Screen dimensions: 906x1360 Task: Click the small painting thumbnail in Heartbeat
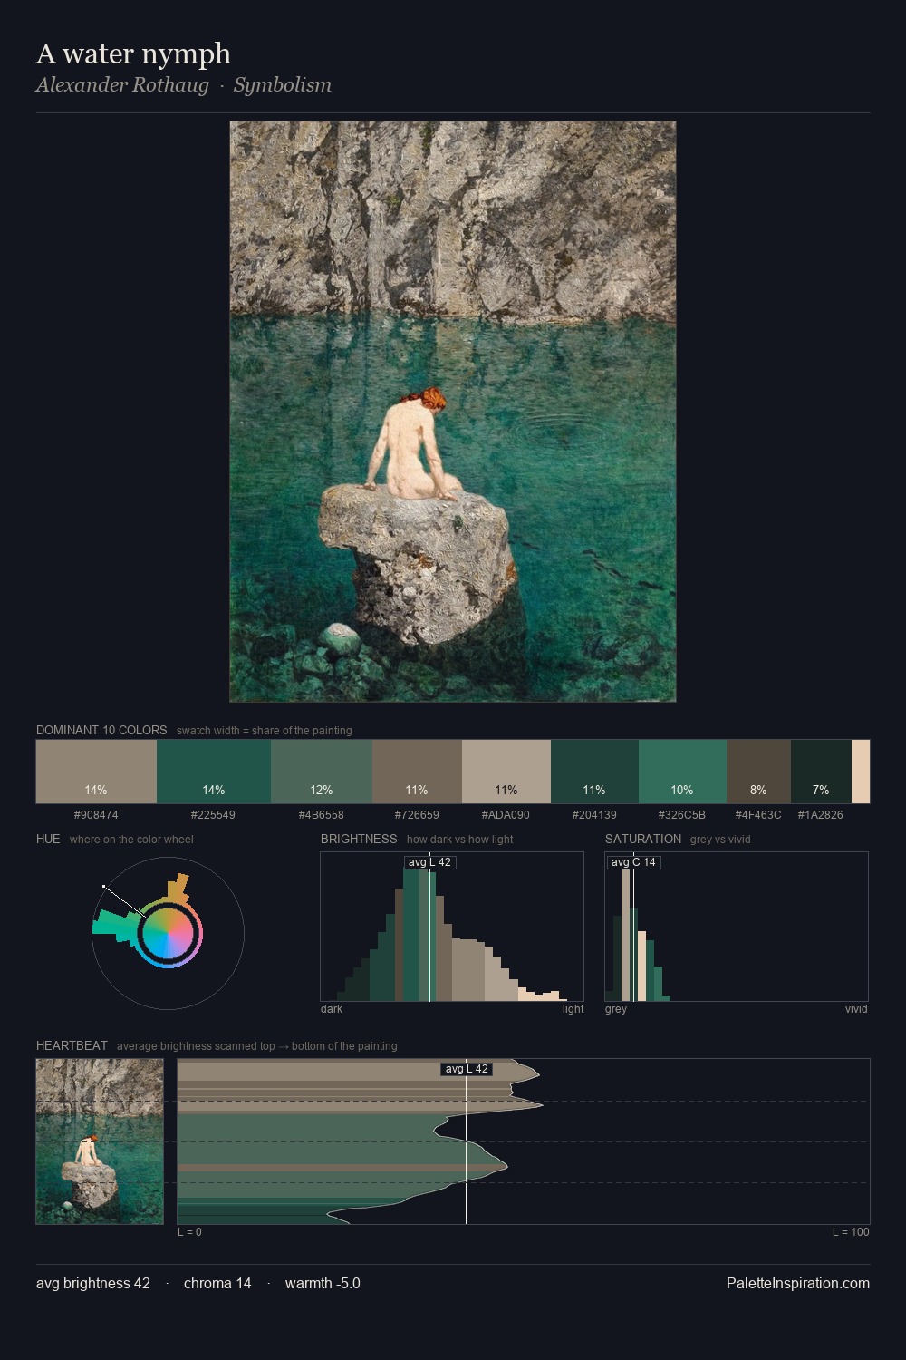point(100,1141)
